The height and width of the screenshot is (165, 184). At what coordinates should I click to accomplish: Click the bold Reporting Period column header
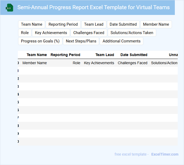(x=65, y=55)
